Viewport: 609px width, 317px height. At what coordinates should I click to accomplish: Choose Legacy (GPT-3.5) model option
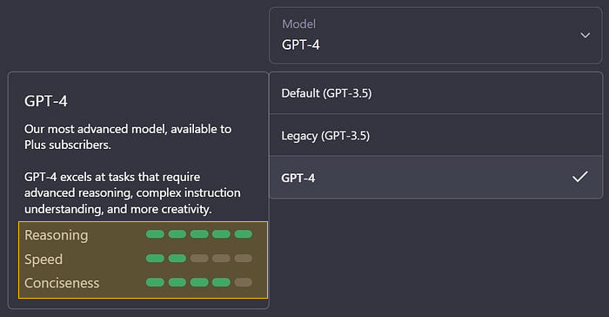(435, 135)
